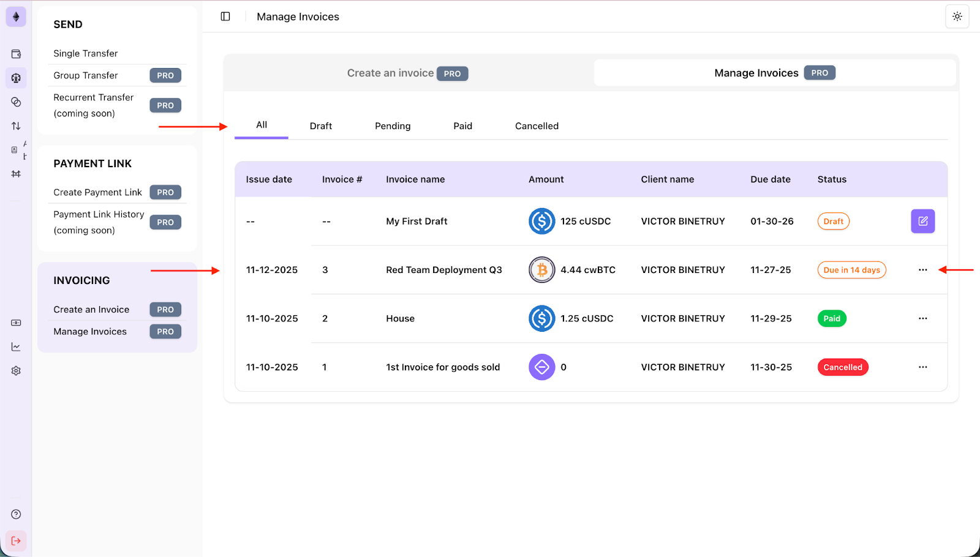This screenshot has width=980, height=557.
Task: Toggle the light/dark theme sun button
Action: (x=957, y=17)
